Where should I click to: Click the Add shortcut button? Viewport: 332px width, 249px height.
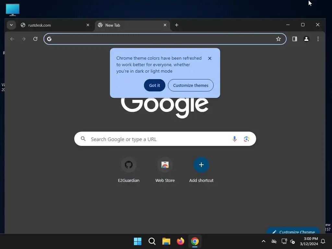pos(201,170)
